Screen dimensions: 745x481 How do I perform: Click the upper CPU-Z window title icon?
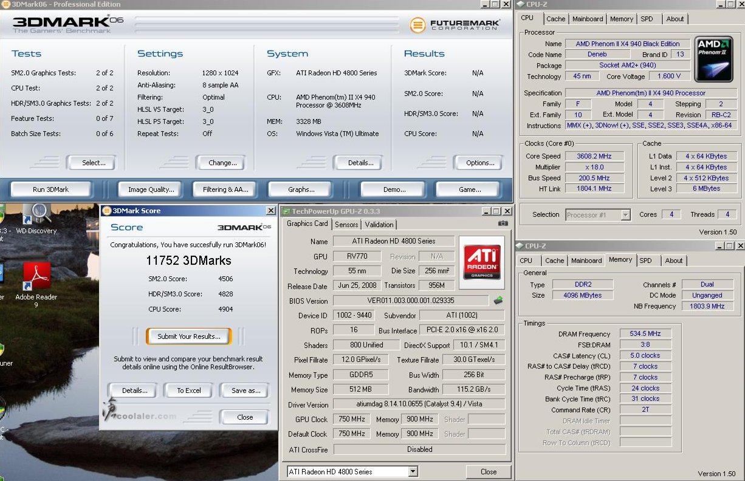pyautogui.click(x=521, y=4)
